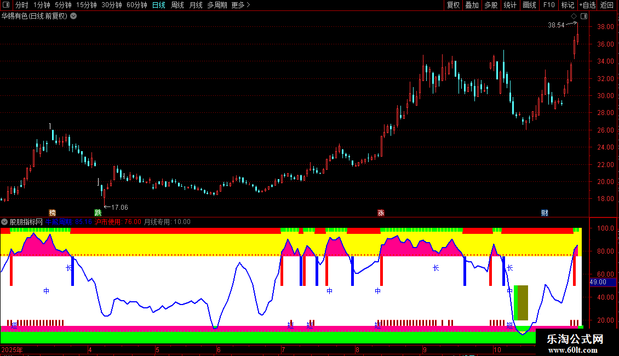Viewport: 619px width, 356px height.
Task: Click the green-olive block in indicator panel
Action: coord(521,303)
